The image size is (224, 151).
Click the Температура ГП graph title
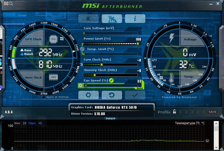point(190,123)
